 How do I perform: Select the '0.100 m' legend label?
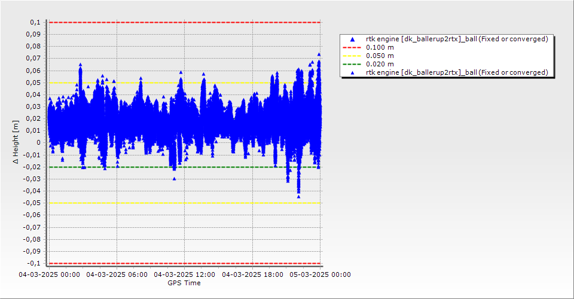[380, 48]
